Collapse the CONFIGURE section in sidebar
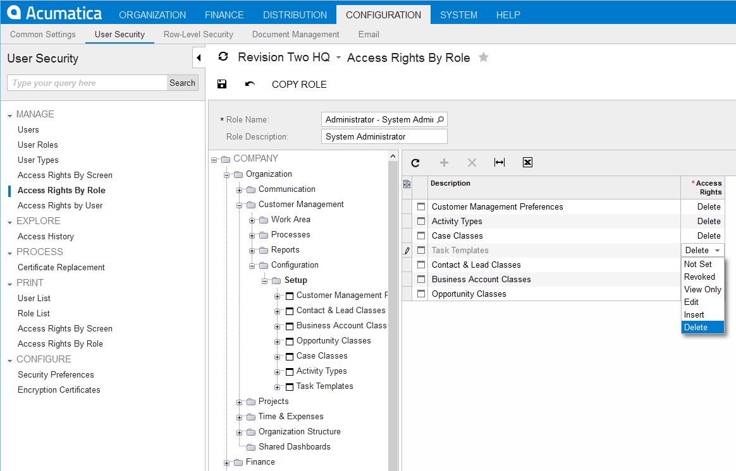736x471 pixels. 10,361
